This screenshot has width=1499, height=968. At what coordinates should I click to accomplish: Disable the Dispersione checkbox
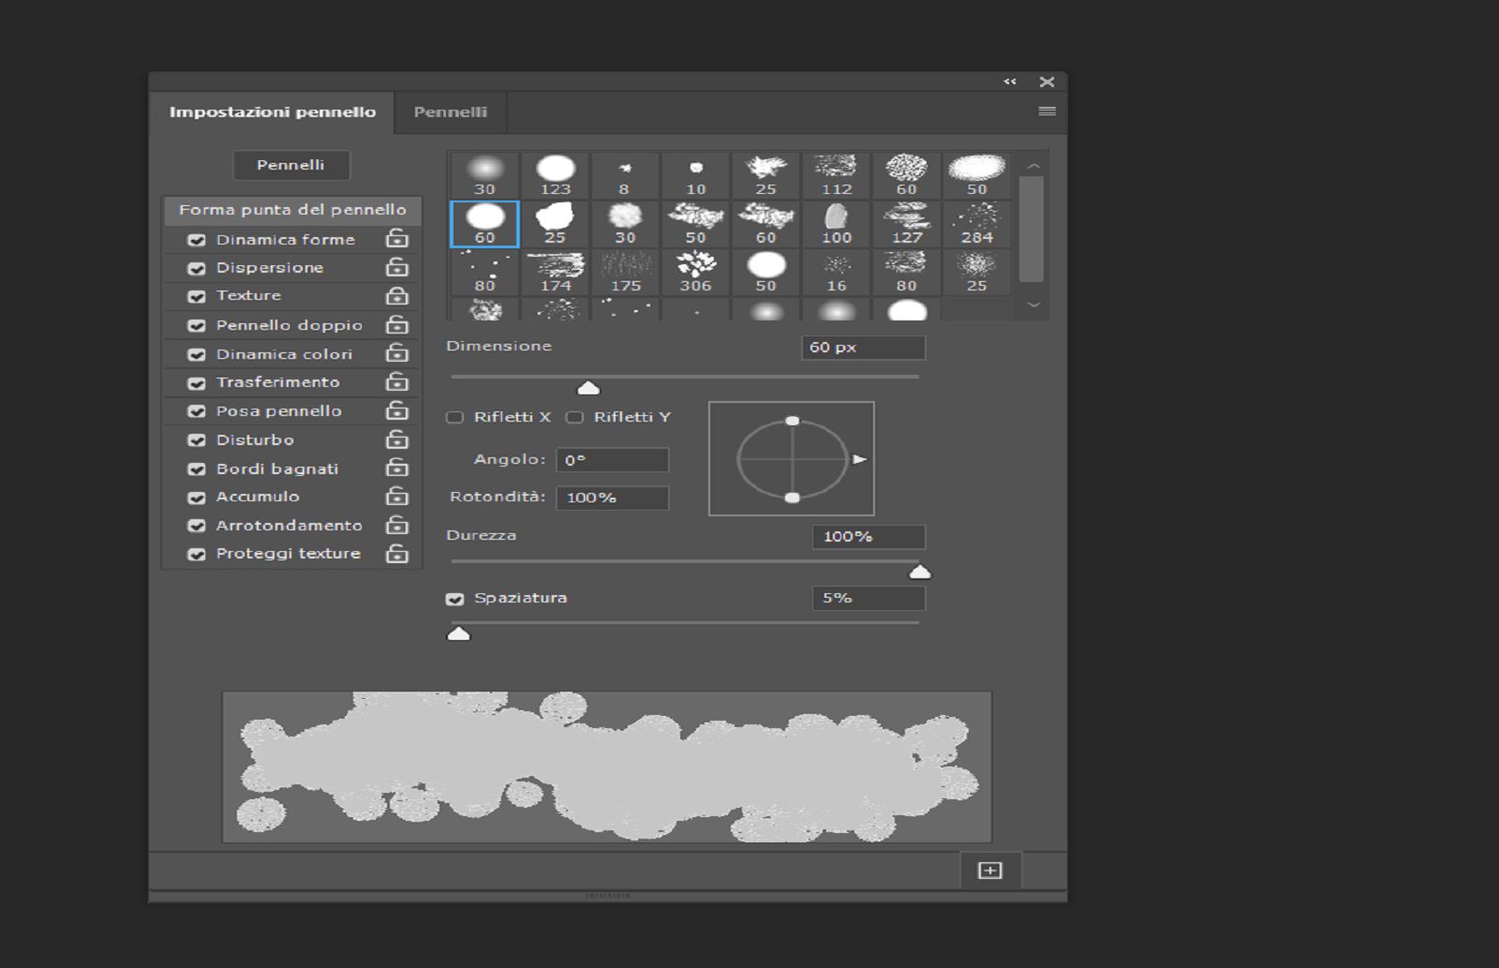click(x=197, y=268)
